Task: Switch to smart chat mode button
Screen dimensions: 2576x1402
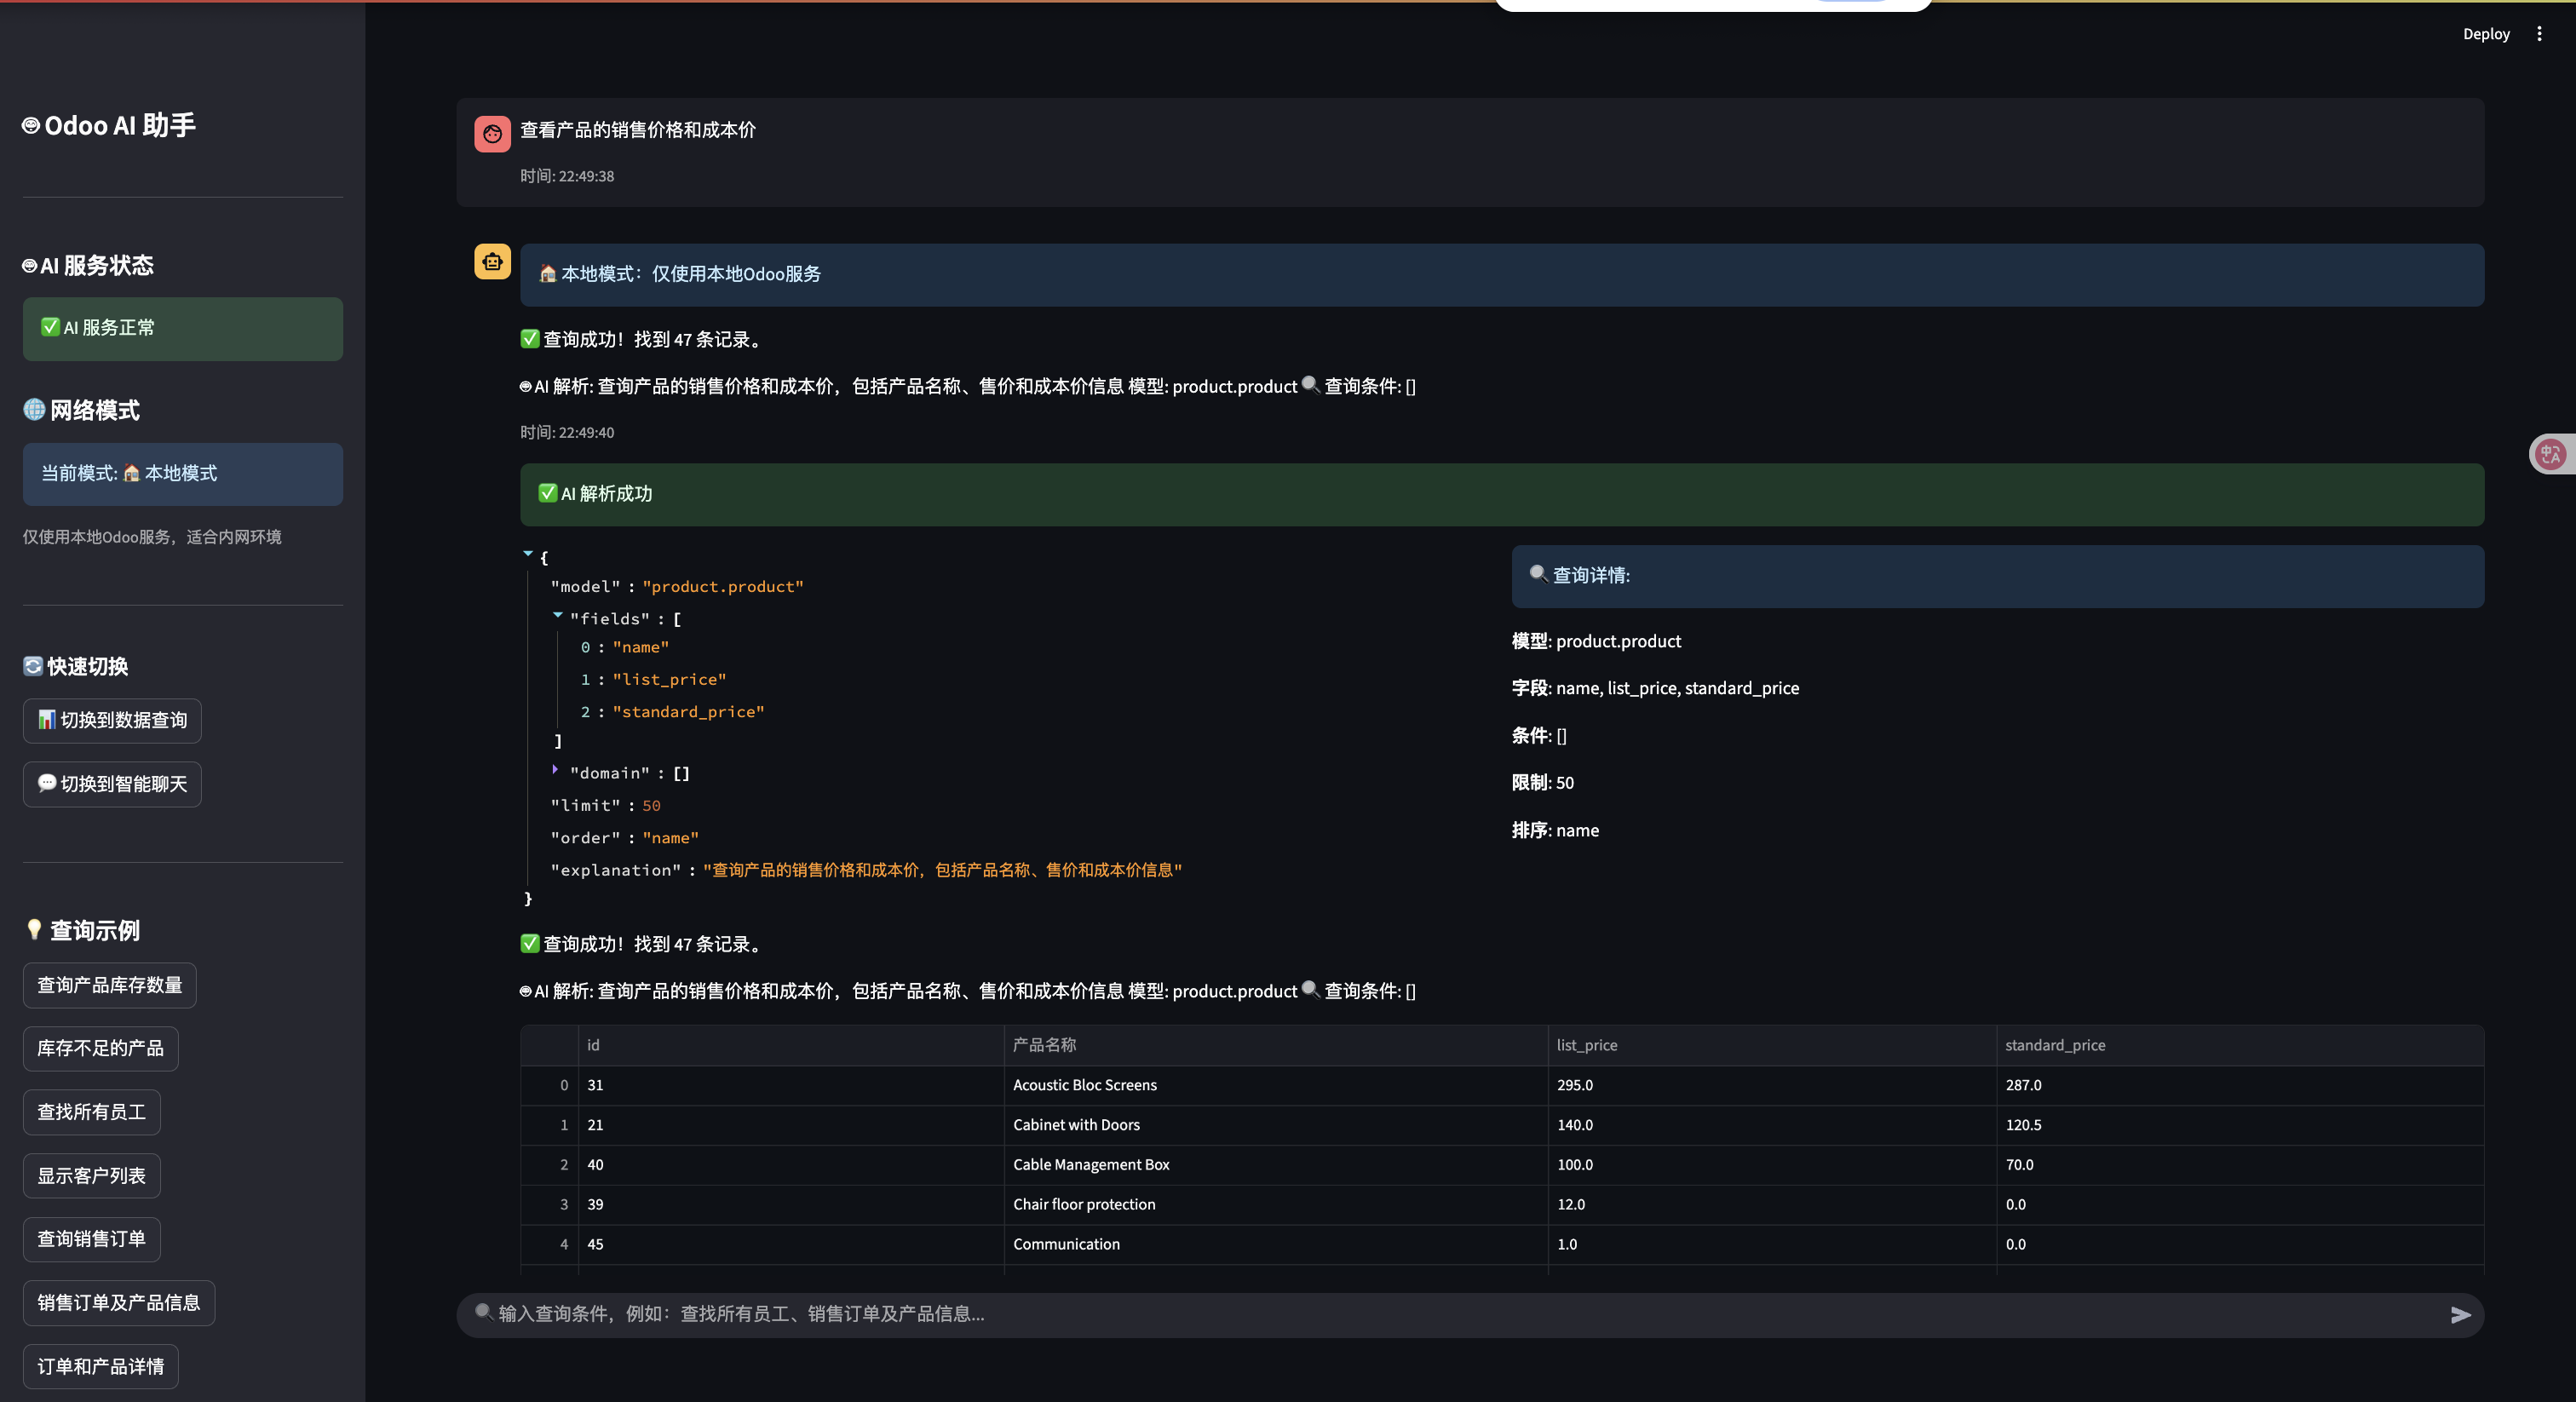Action: pyautogui.click(x=112, y=784)
